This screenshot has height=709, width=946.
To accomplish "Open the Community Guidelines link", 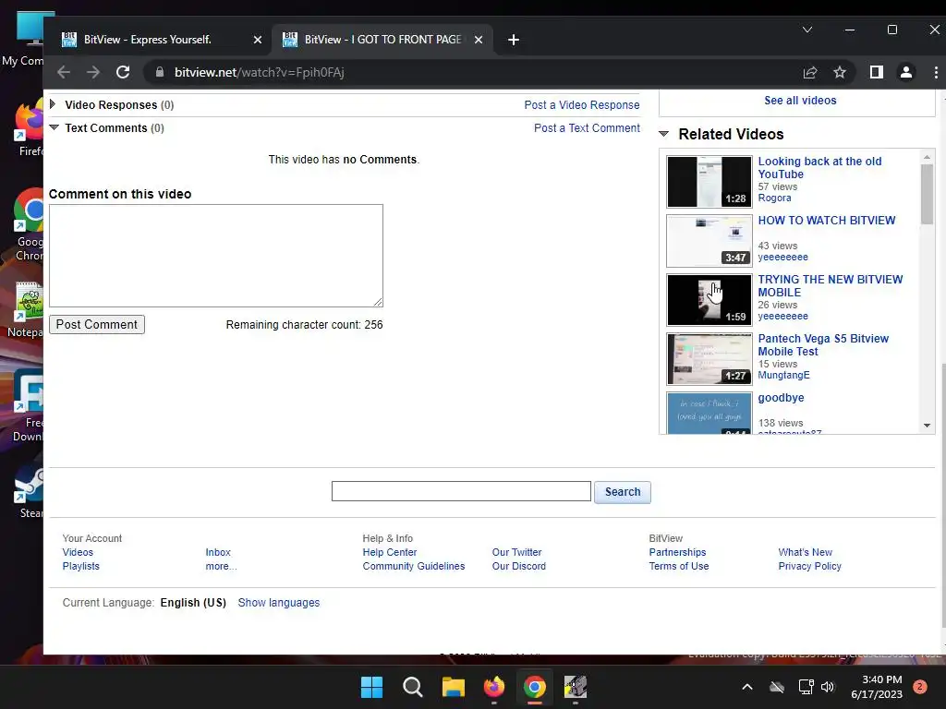I will [x=414, y=566].
